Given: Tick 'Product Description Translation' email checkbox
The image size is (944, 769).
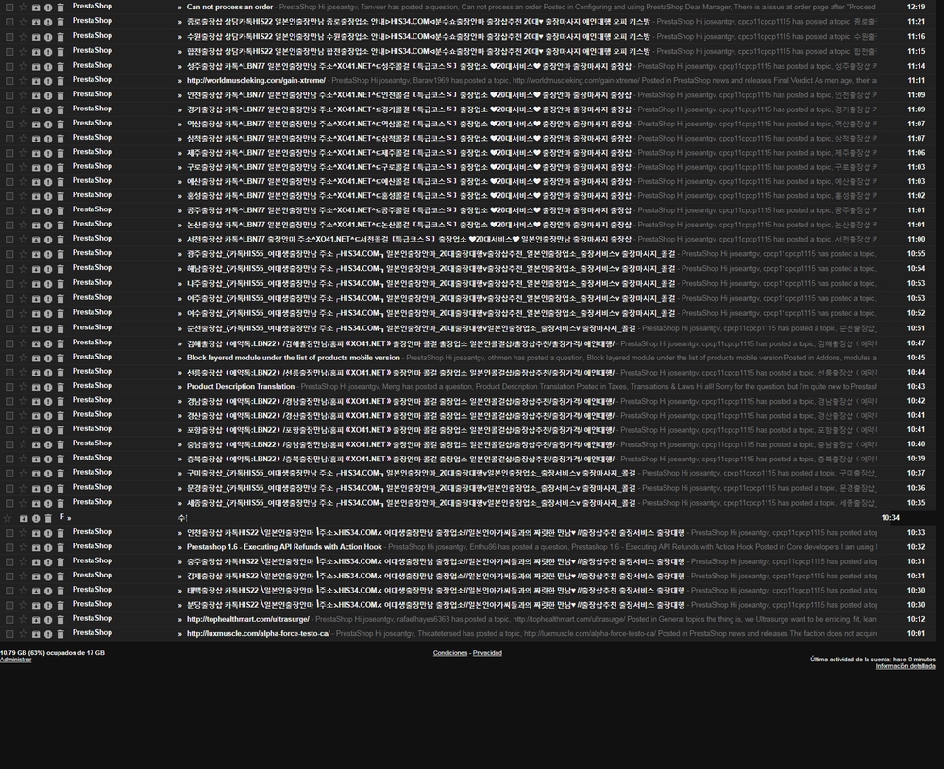Looking at the screenshot, I should point(9,388).
